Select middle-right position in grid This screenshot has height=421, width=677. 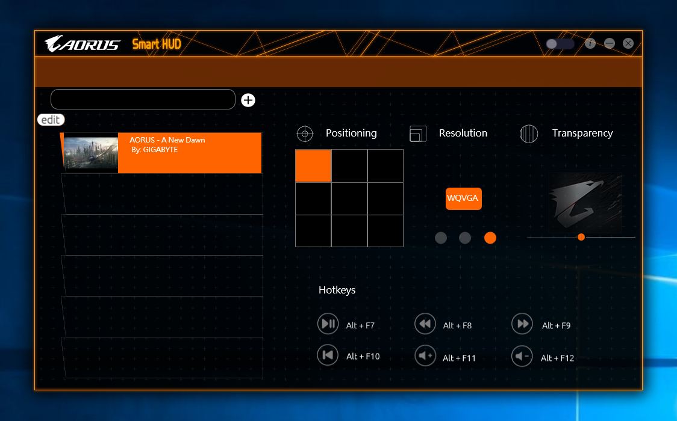click(x=385, y=198)
